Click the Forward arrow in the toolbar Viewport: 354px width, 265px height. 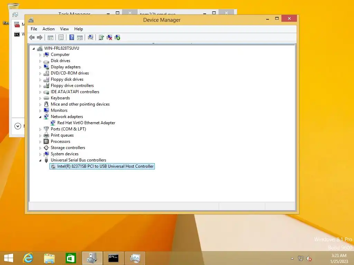tap(40, 37)
